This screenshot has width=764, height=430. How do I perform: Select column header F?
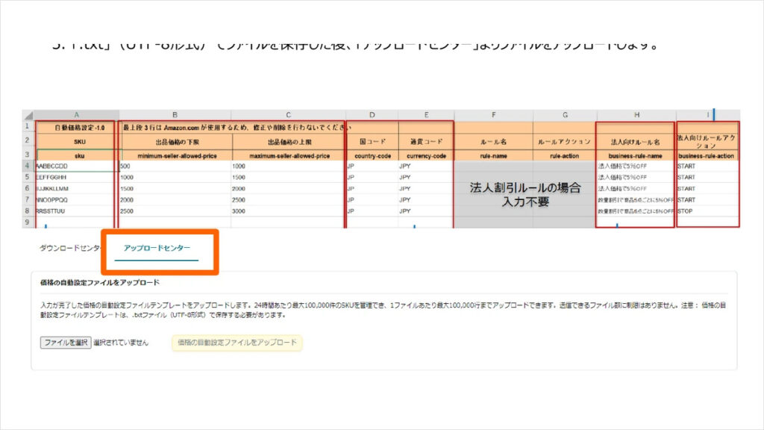494,115
